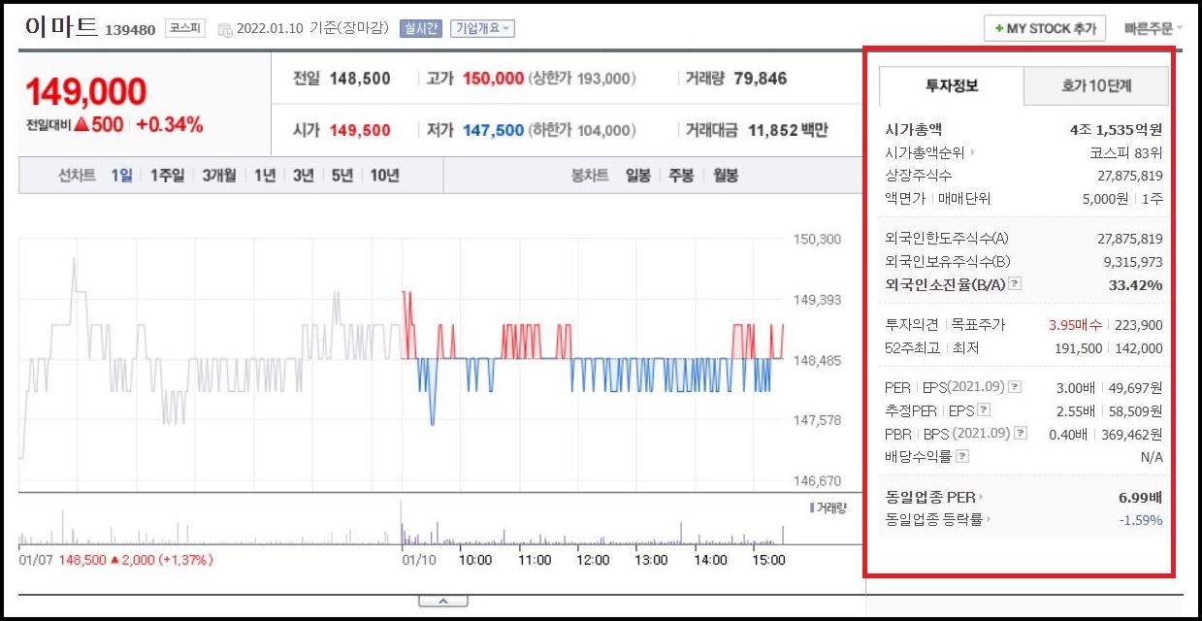Image resolution: width=1202 pixels, height=621 pixels.
Task: Open the 시가총액순위 link
Action: tap(925, 152)
